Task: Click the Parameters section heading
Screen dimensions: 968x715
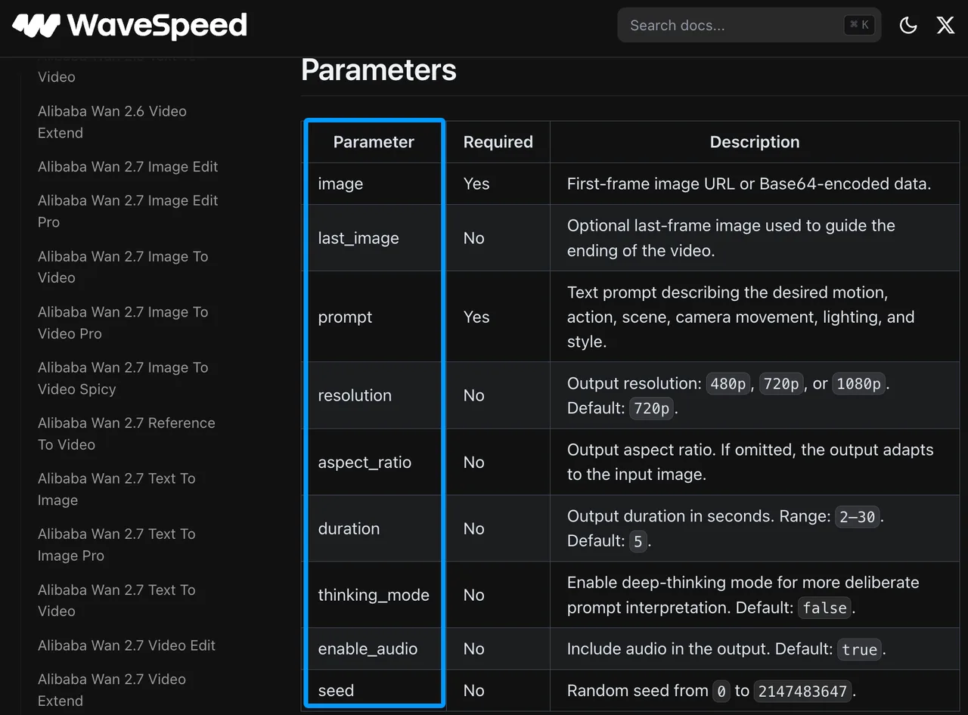Action: coord(379,70)
